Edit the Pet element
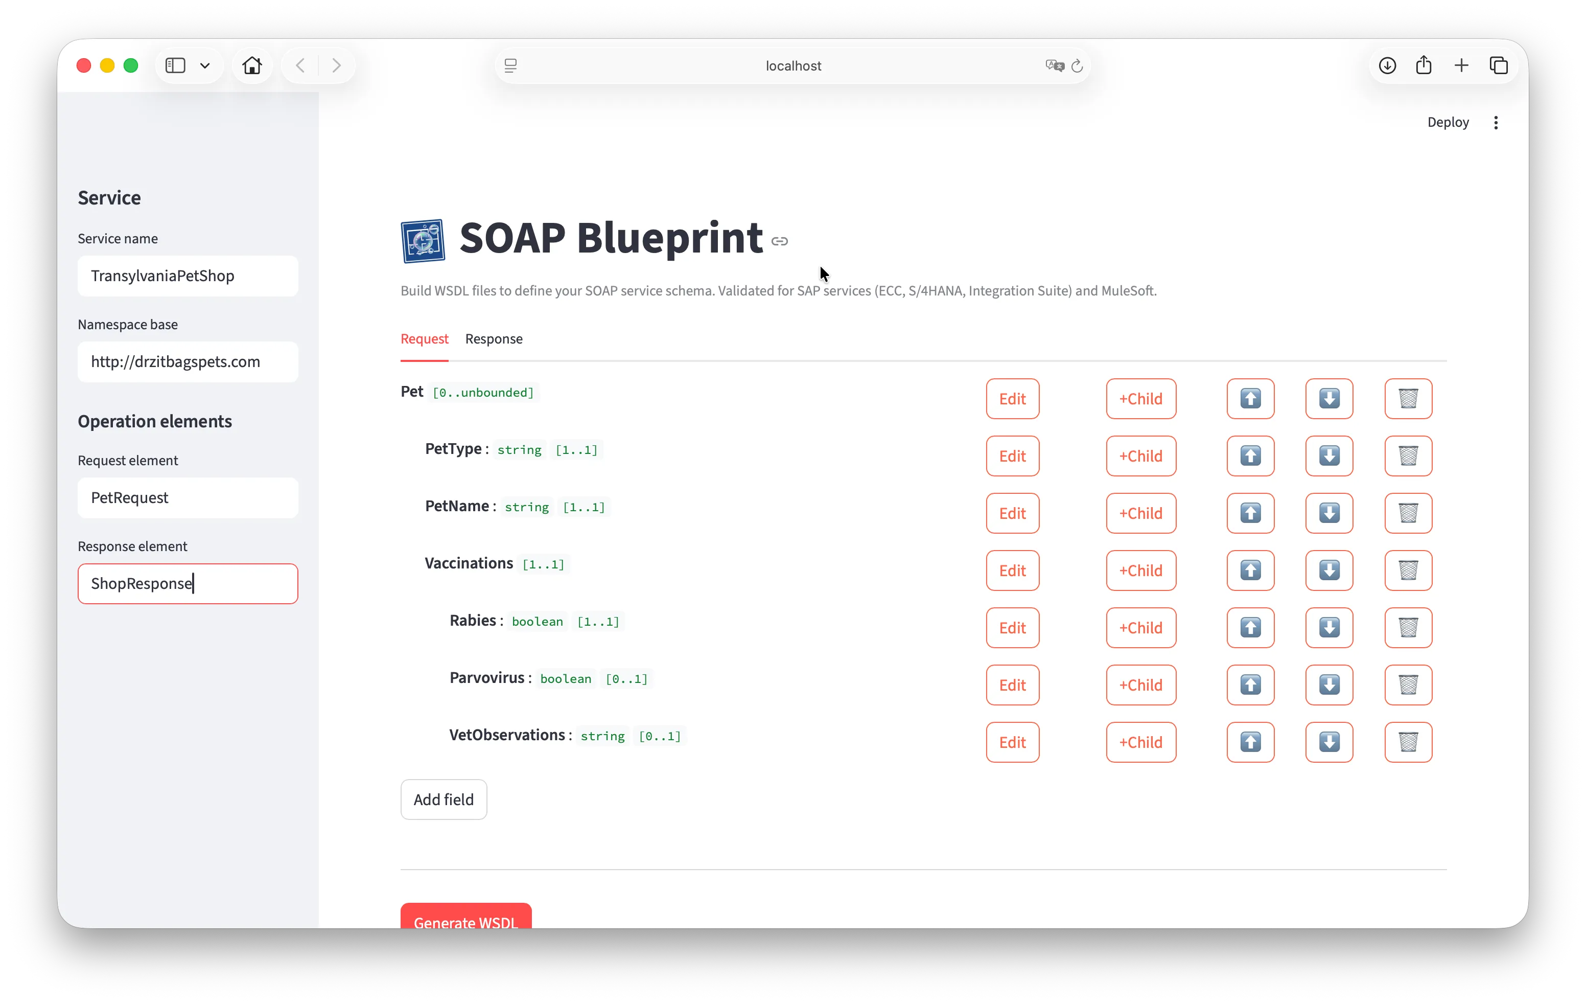The image size is (1586, 1004). coord(1012,399)
